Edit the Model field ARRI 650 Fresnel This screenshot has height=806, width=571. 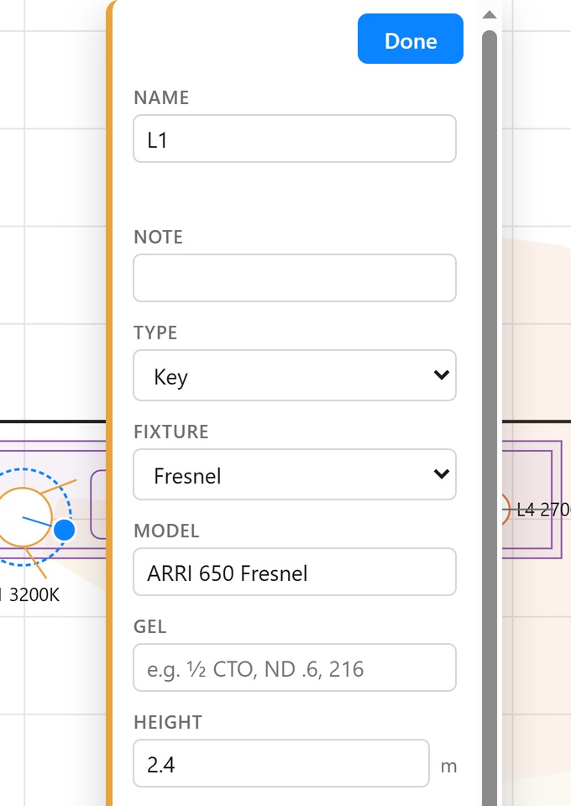click(x=295, y=572)
